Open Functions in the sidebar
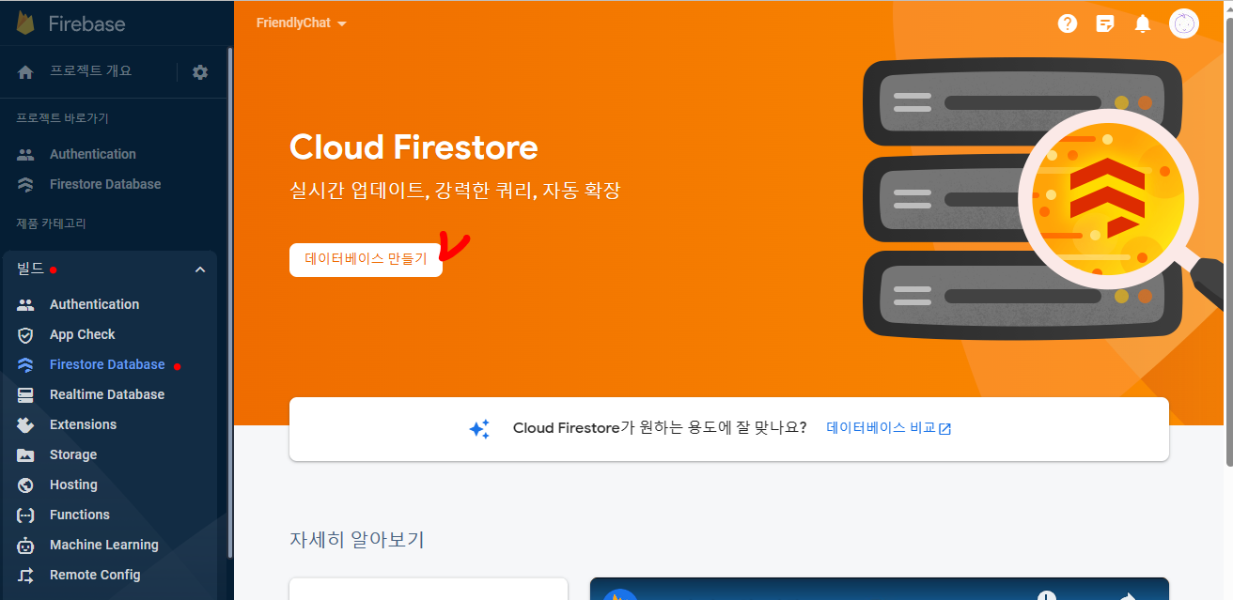The height and width of the screenshot is (600, 1233). click(x=80, y=515)
